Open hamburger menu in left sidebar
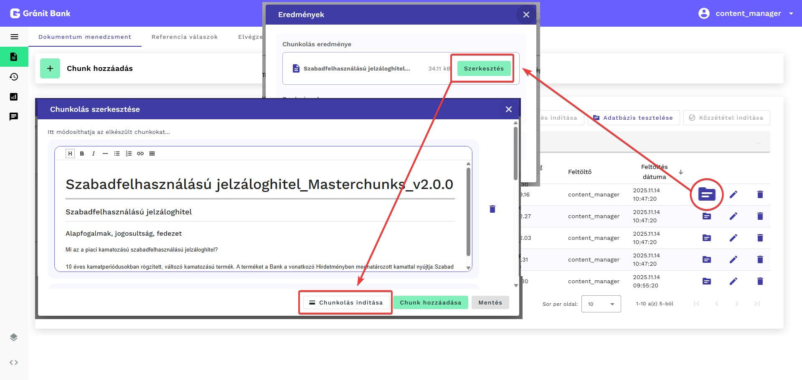Image resolution: width=802 pixels, height=380 pixels. 14,37
